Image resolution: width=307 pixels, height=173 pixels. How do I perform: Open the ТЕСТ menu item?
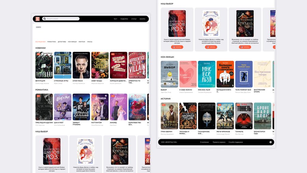(x=115, y=19)
